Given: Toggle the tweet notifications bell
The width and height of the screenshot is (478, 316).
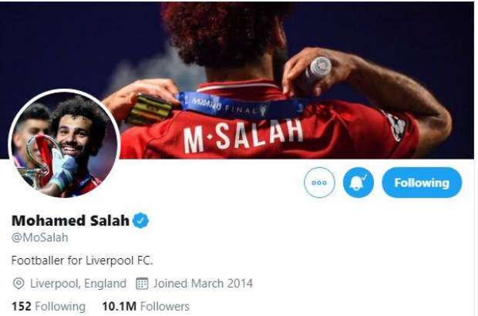Looking at the screenshot, I should (x=358, y=183).
